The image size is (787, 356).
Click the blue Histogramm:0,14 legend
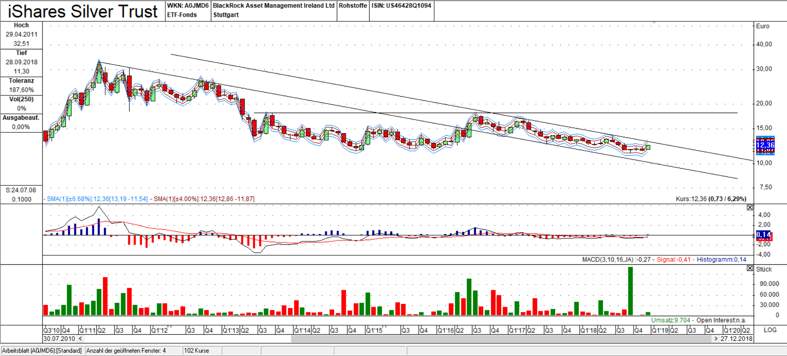(722, 259)
